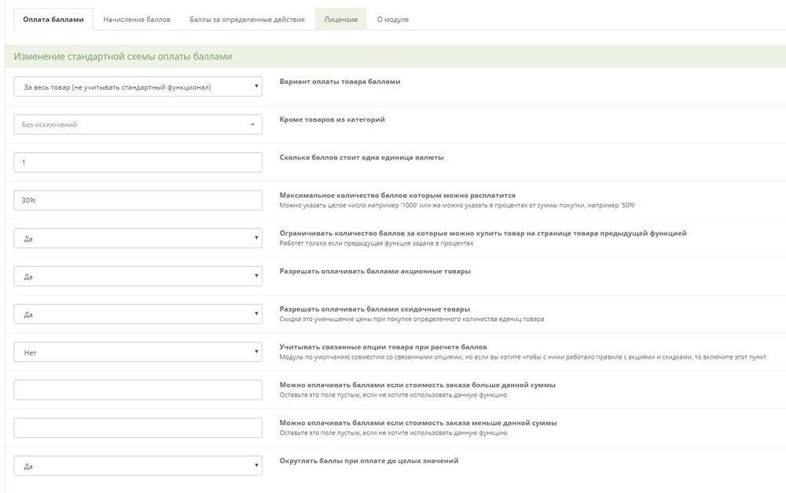This screenshot has width=786, height=493.
Task: Select the maximum points field showing "30%"
Action: [x=138, y=199]
